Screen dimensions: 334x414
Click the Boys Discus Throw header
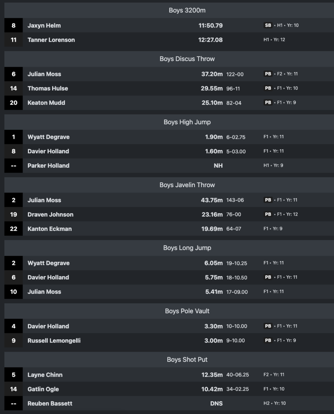187,59
